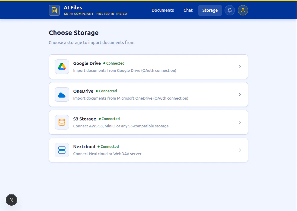Open the user profile icon menu

pyautogui.click(x=243, y=10)
